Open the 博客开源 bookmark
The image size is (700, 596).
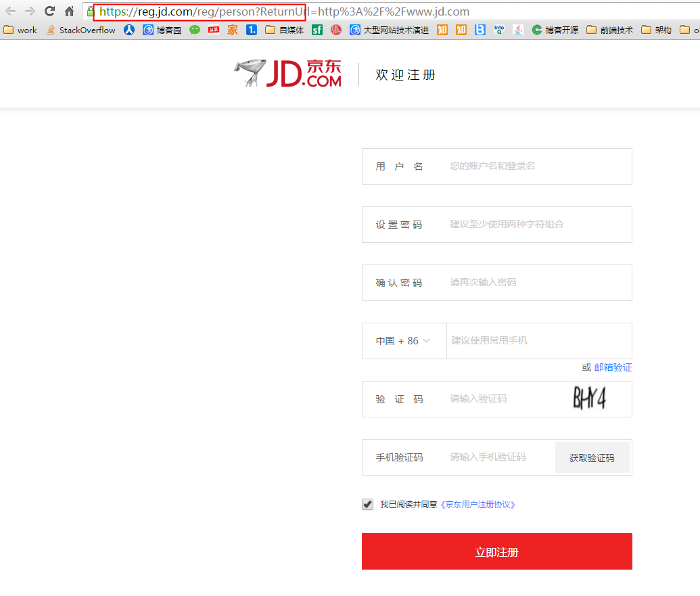tap(555, 30)
